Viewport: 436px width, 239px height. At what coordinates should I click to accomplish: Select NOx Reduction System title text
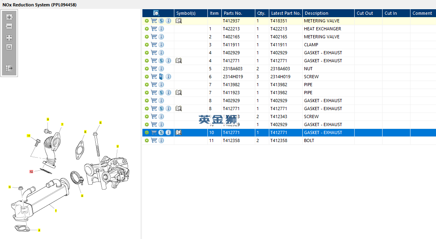[x=39, y=5]
